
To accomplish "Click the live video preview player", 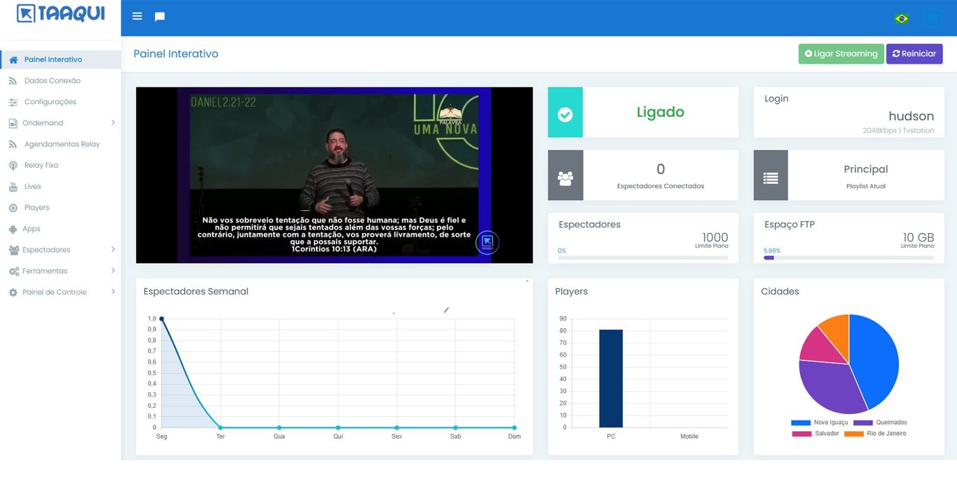I will [x=334, y=175].
